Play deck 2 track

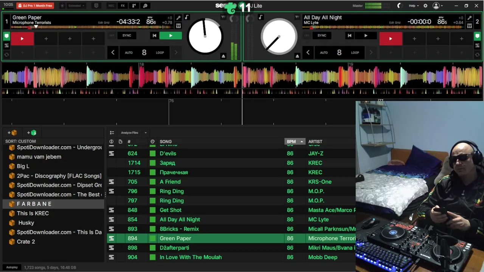[x=366, y=36]
